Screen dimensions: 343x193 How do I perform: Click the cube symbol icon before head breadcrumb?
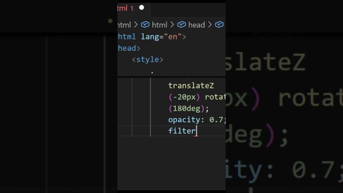pyautogui.click(x=181, y=25)
